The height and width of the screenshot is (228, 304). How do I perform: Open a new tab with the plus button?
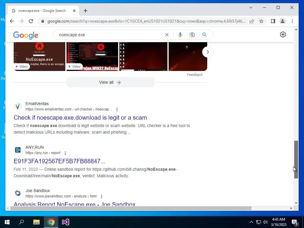click(x=85, y=11)
